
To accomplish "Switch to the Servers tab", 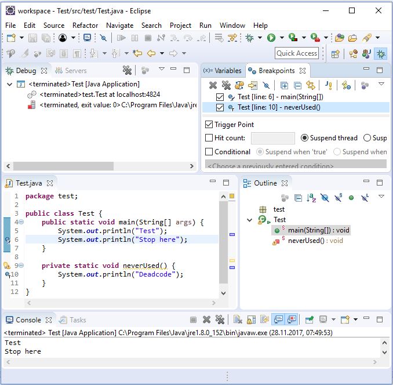I will click(x=71, y=71).
